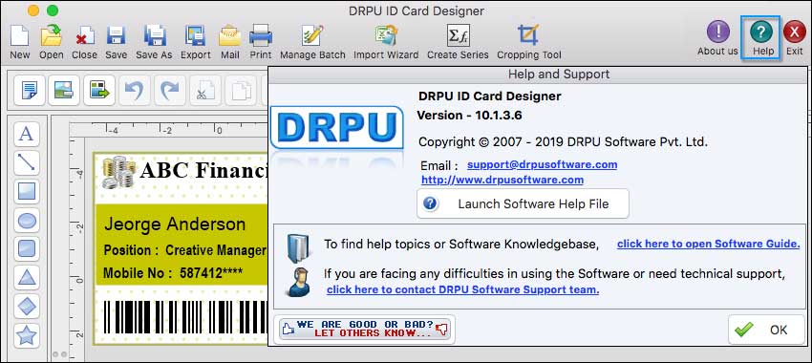
Task: Select the Text tool marked A
Action: 27,135
